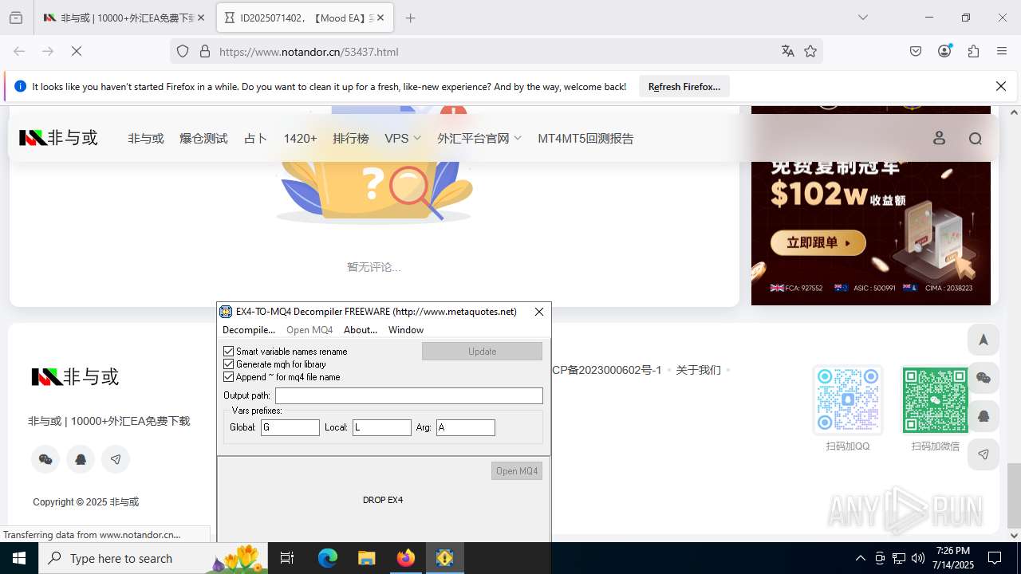The width and height of the screenshot is (1021, 574).
Task: Stop page loading with the X button
Action: [x=77, y=51]
